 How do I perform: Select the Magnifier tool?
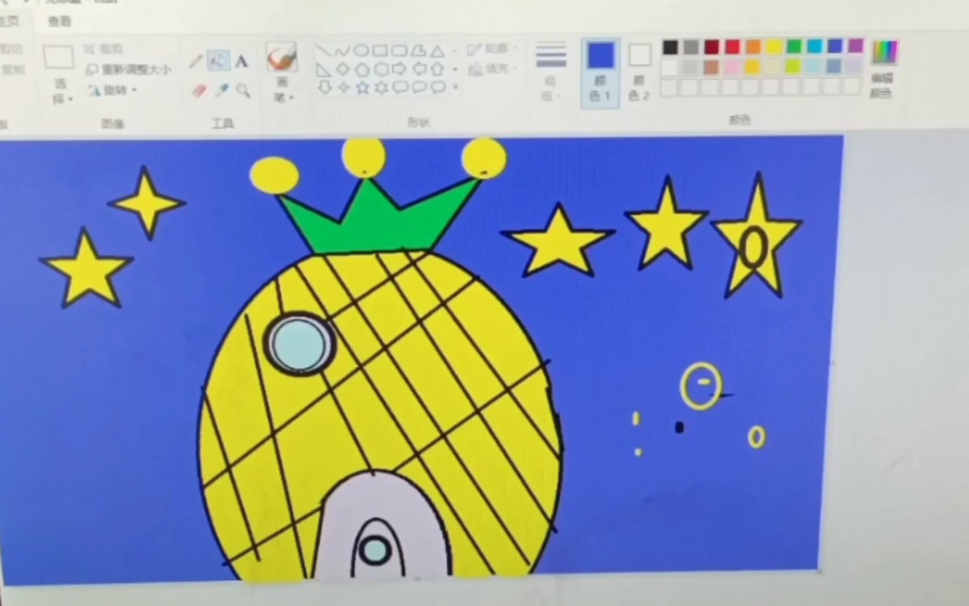pos(242,91)
